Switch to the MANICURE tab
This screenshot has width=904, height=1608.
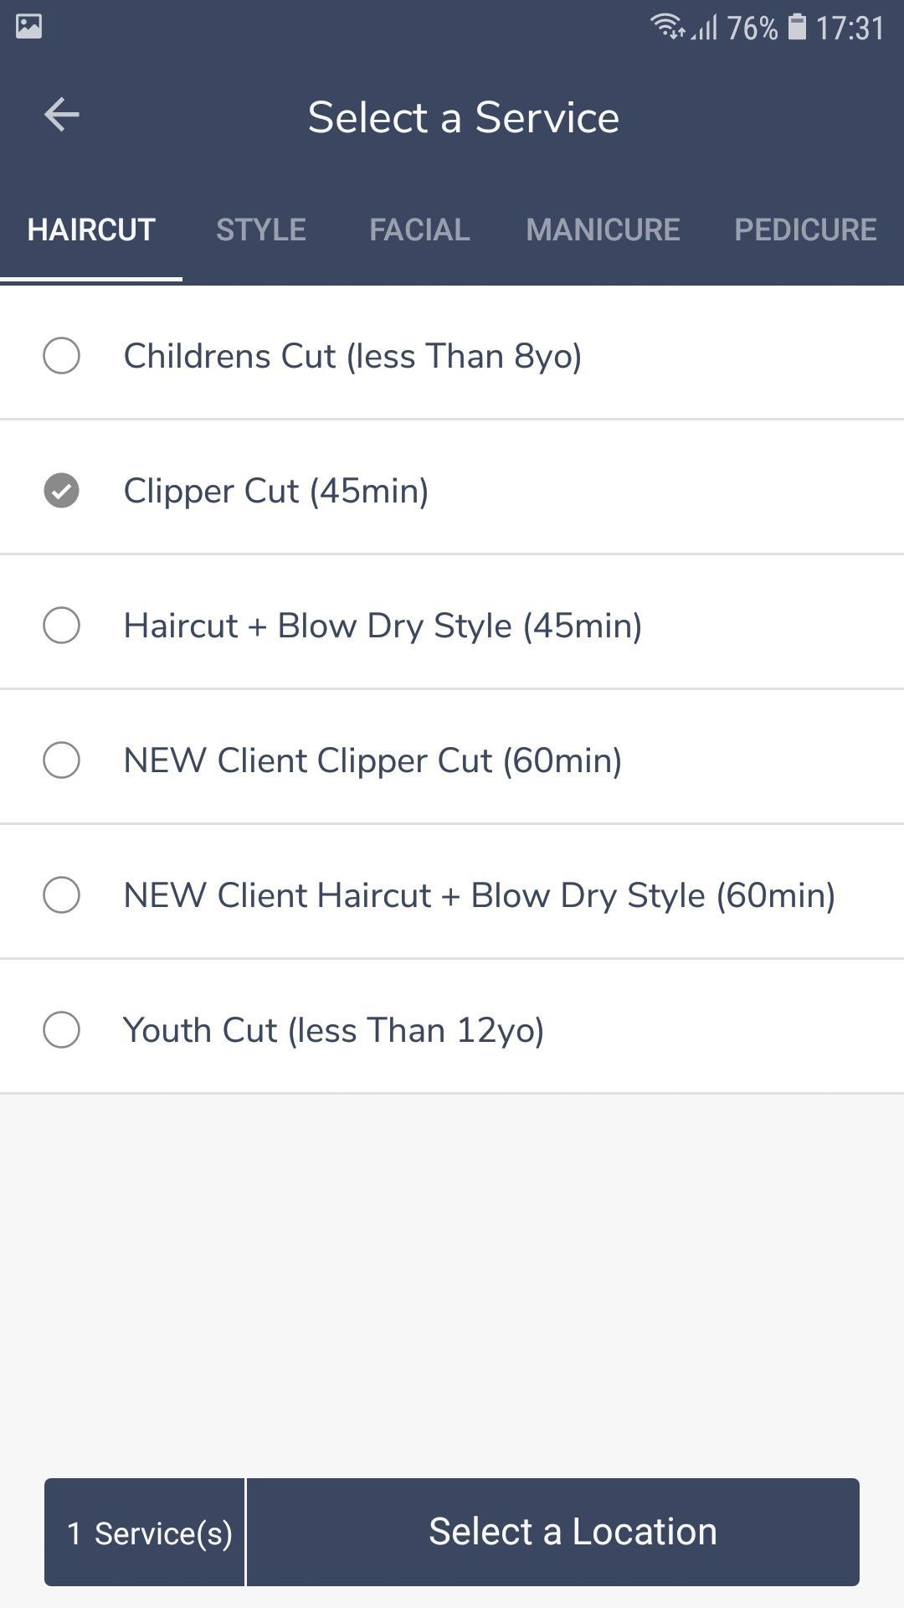[603, 229]
